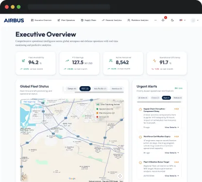This screenshot has height=182, width=202.
Task: Select the Europe fleet region tab
Action: [x=72, y=89]
